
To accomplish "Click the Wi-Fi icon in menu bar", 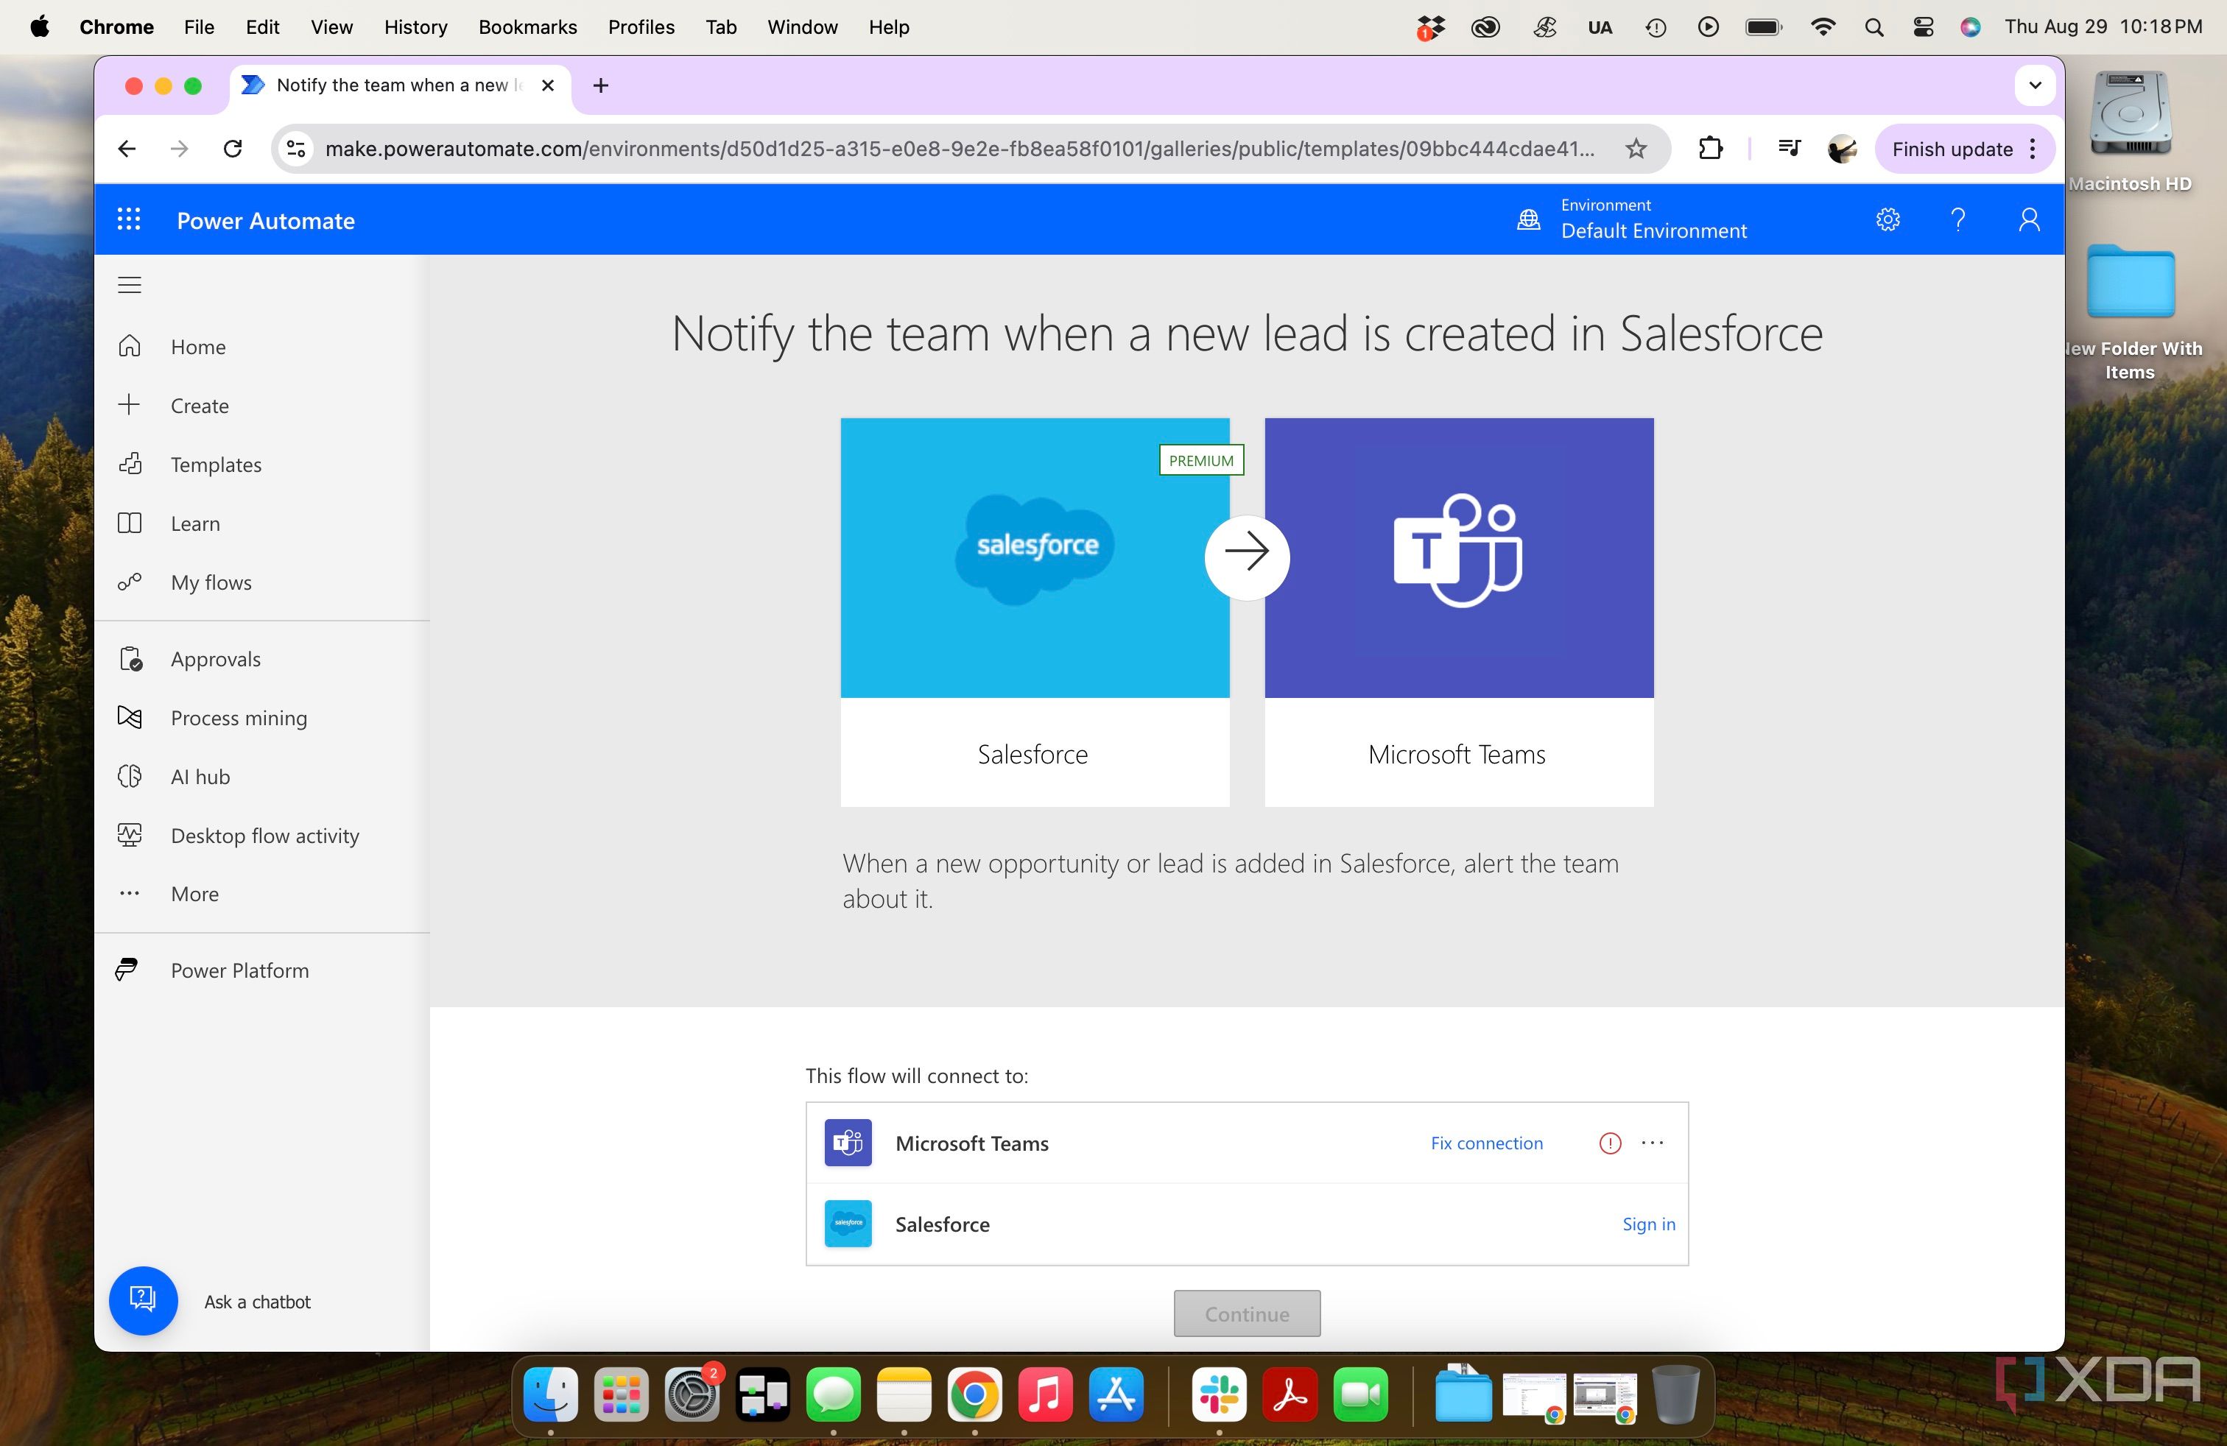I will click(1822, 27).
